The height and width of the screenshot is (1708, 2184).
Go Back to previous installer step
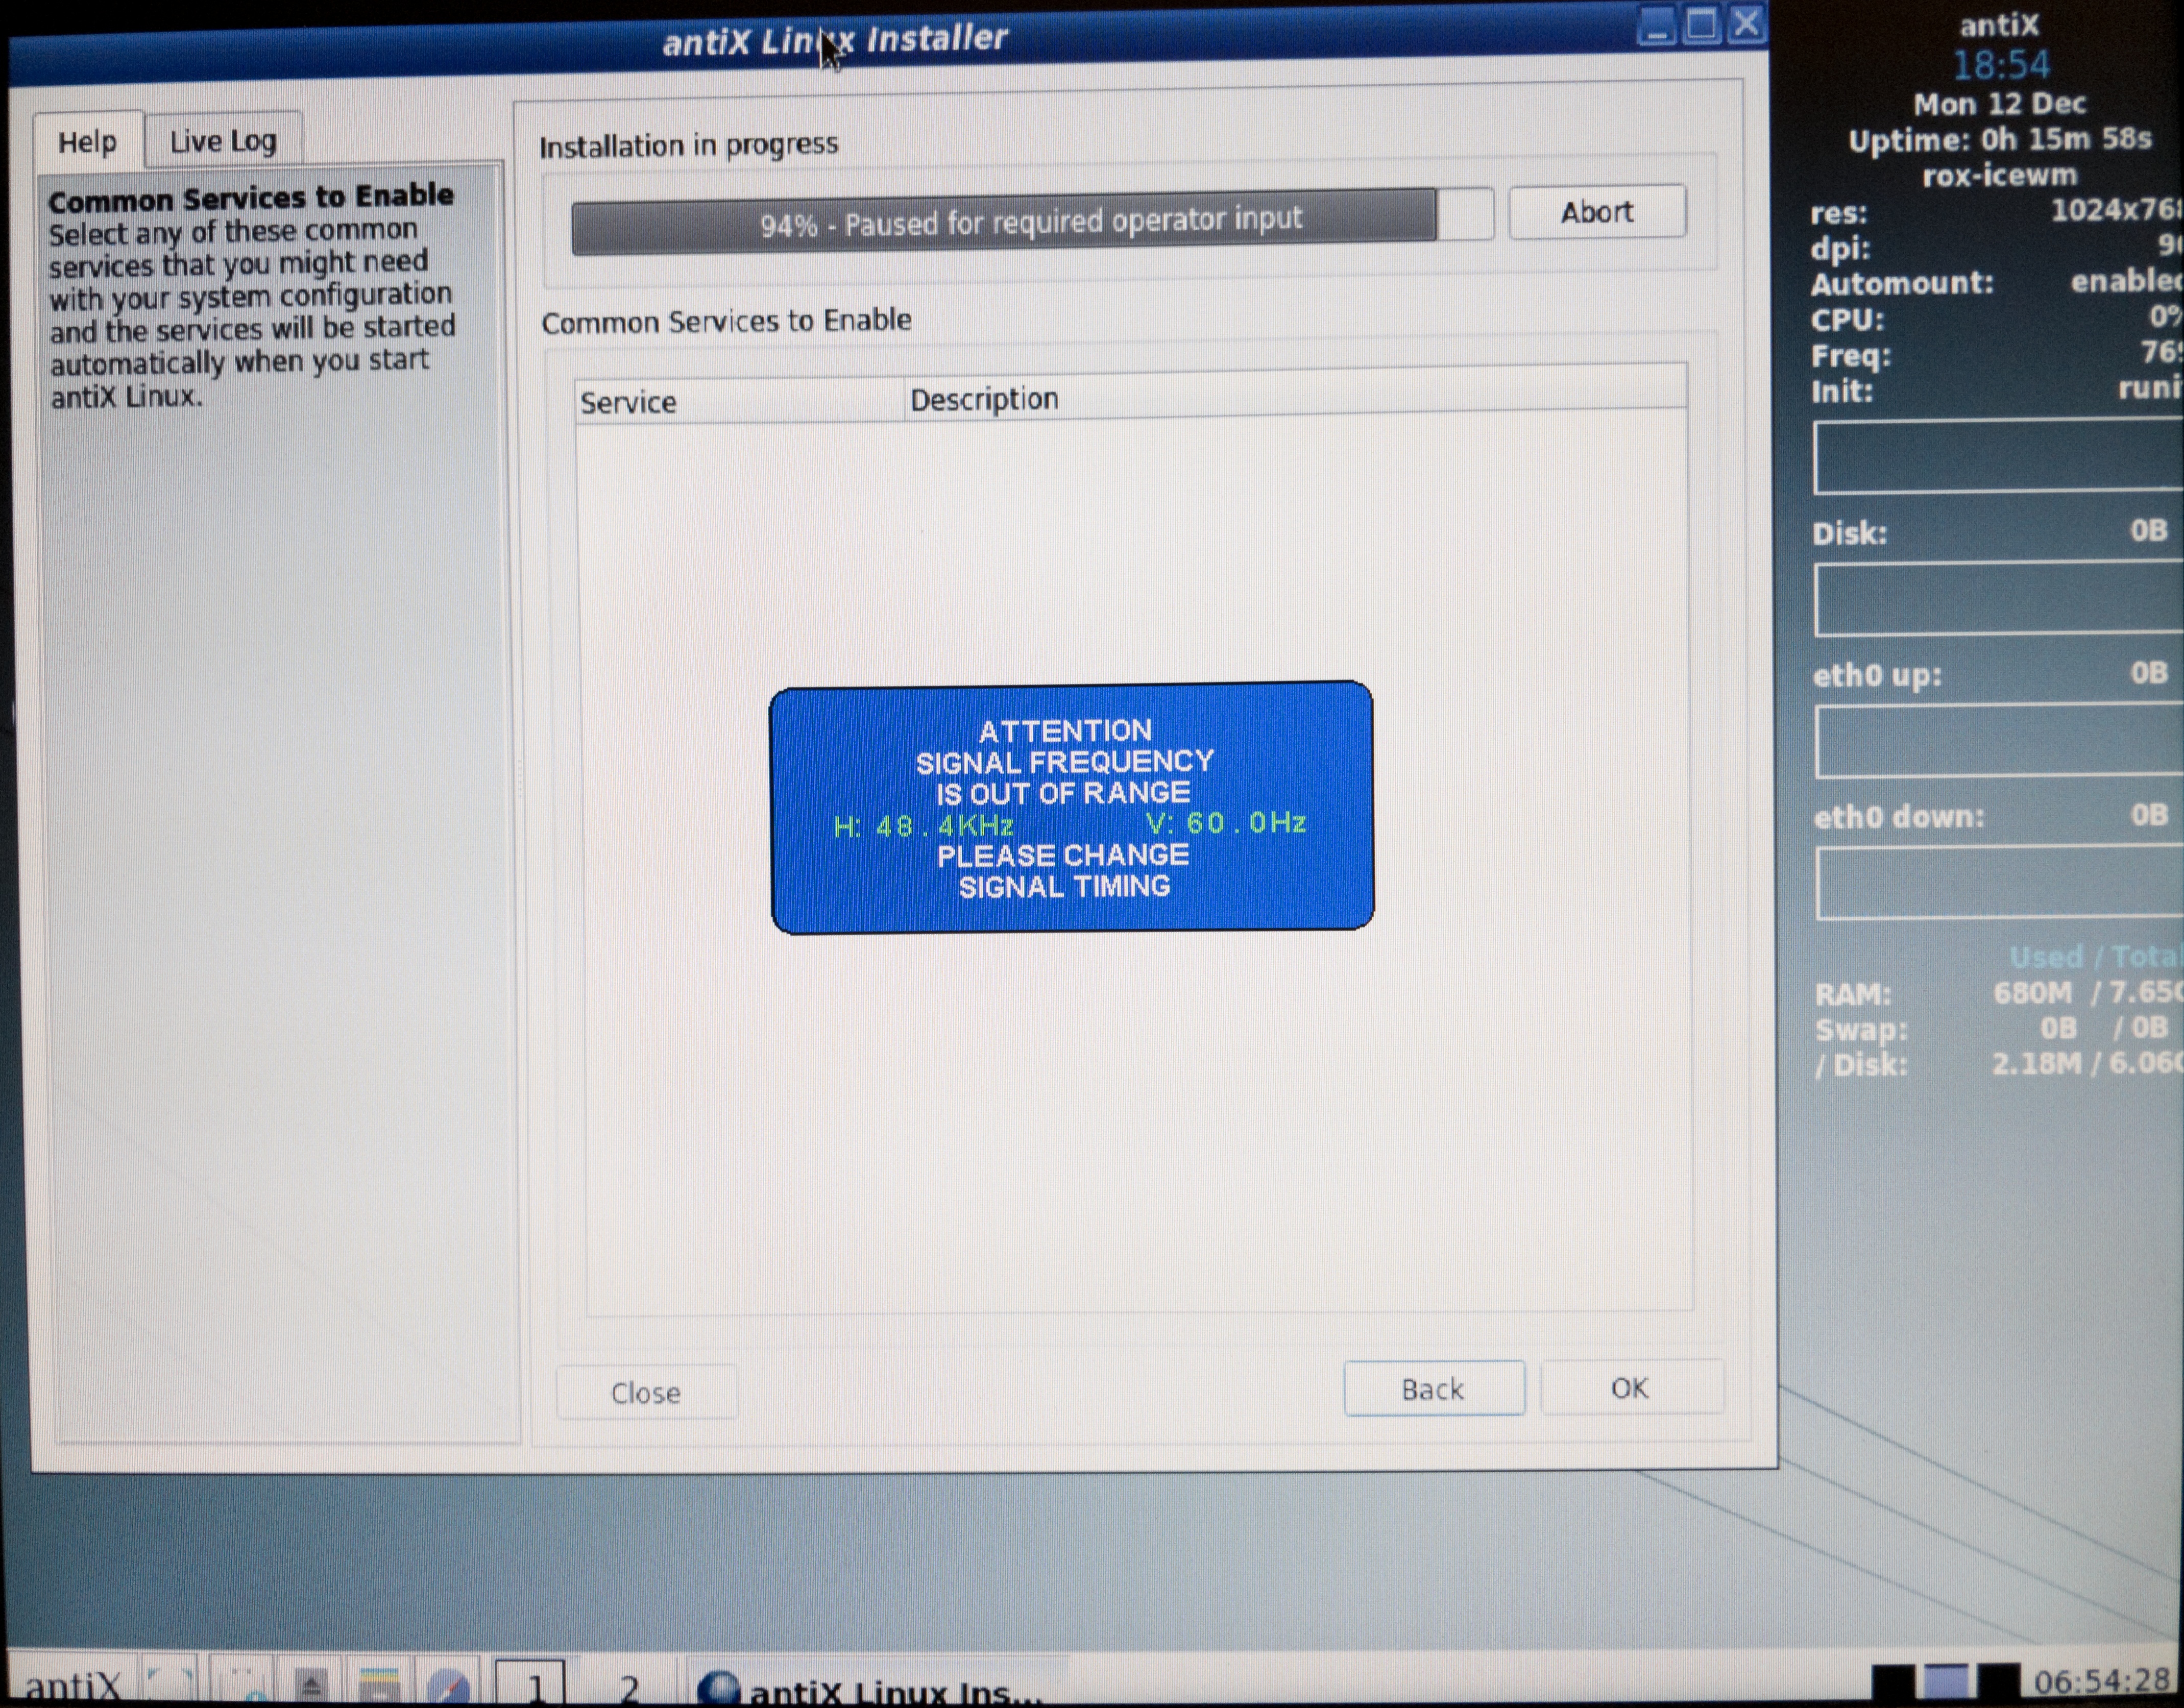point(1432,1389)
